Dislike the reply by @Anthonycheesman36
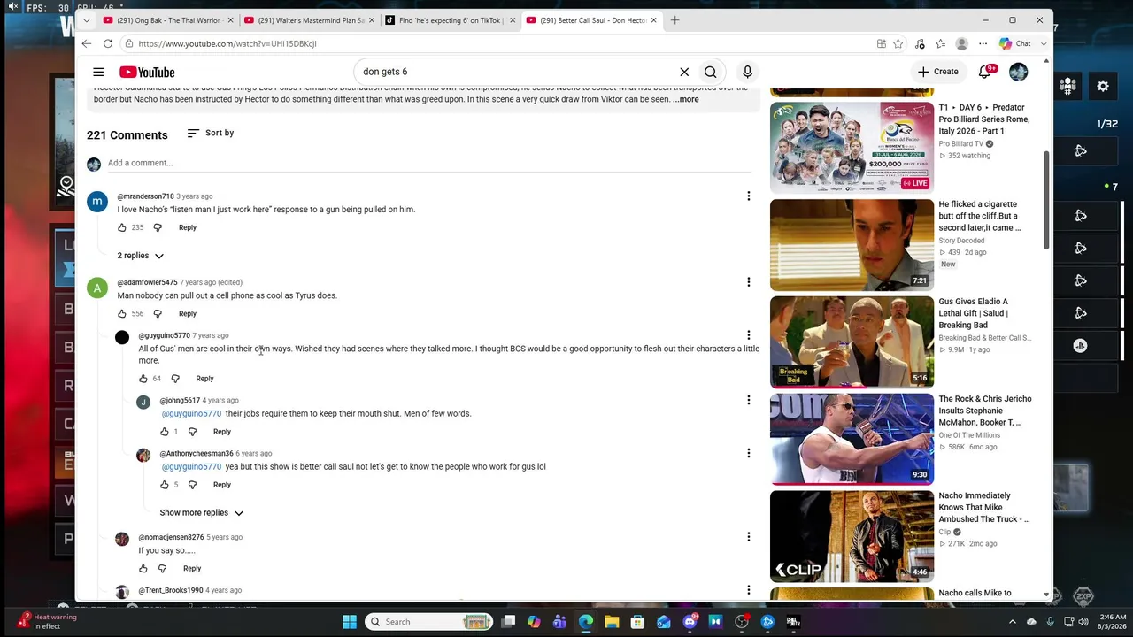This screenshot has height=637, width=1133. tap(192, 485)
